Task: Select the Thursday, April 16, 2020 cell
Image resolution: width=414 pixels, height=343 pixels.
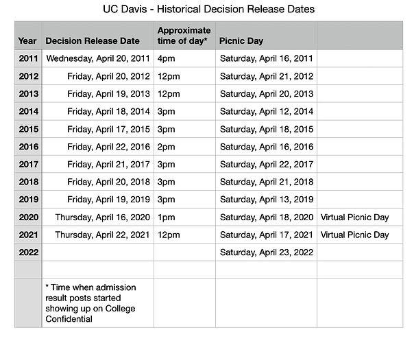Action: click(102, 217)
